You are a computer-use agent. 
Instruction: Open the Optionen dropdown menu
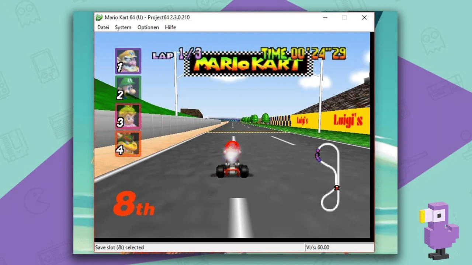pyautogui.click(x=148, y=27)
